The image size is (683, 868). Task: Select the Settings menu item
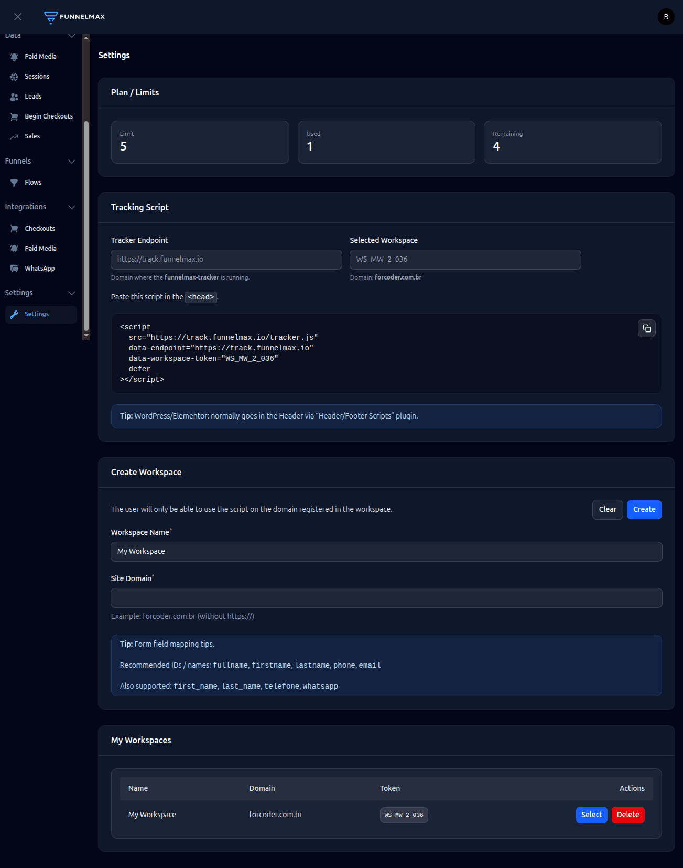41,314
